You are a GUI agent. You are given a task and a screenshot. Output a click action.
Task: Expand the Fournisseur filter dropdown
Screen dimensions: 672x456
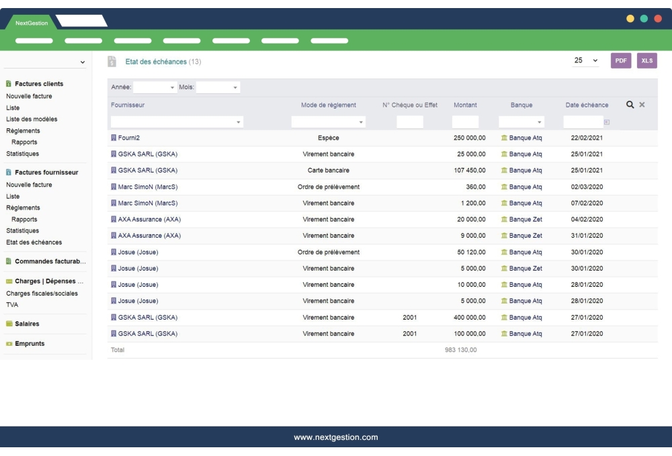(x=177, y=122)
